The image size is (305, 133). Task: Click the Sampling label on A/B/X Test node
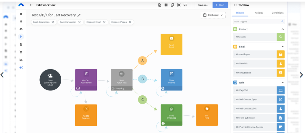[120, 88]
